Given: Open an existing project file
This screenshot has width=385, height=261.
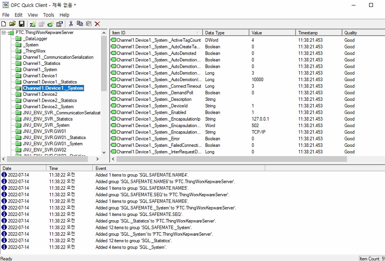Looking at the screenshot, I should click(12, 24).
